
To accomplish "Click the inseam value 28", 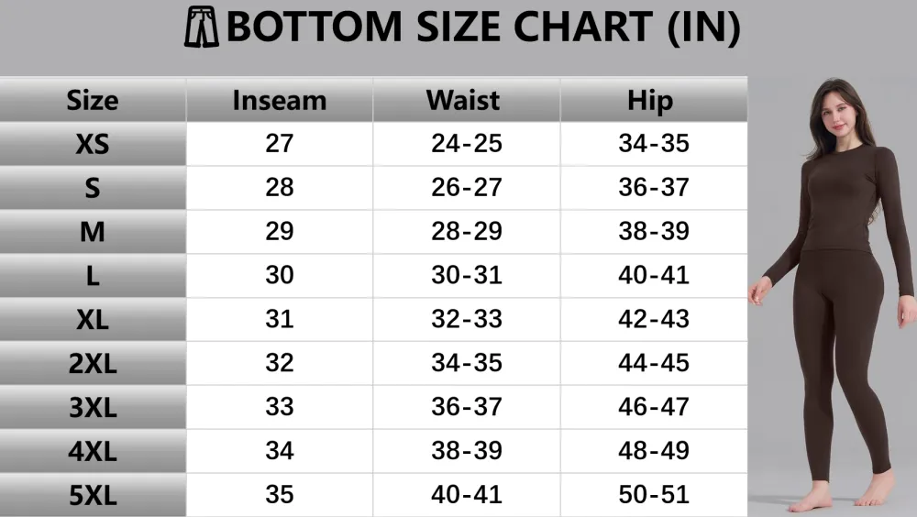I will coord(280,188).
